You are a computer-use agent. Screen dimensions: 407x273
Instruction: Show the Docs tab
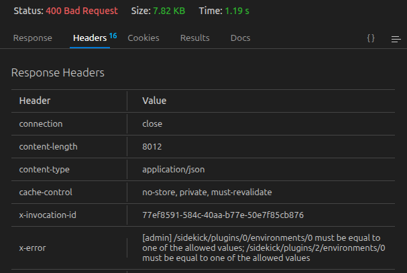(240, 38)
